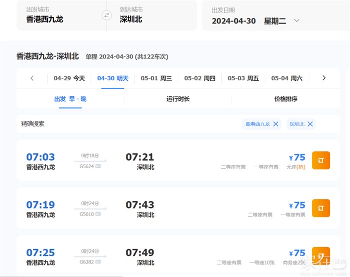
Task: Click the G5610 train info icon
Action: point(98,214)
